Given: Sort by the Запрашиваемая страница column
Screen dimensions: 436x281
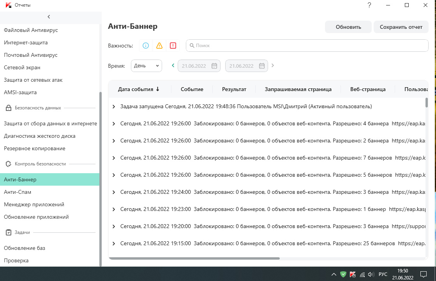Looking at the screenshot, I should pyautogui.click(x=298, y=89).
